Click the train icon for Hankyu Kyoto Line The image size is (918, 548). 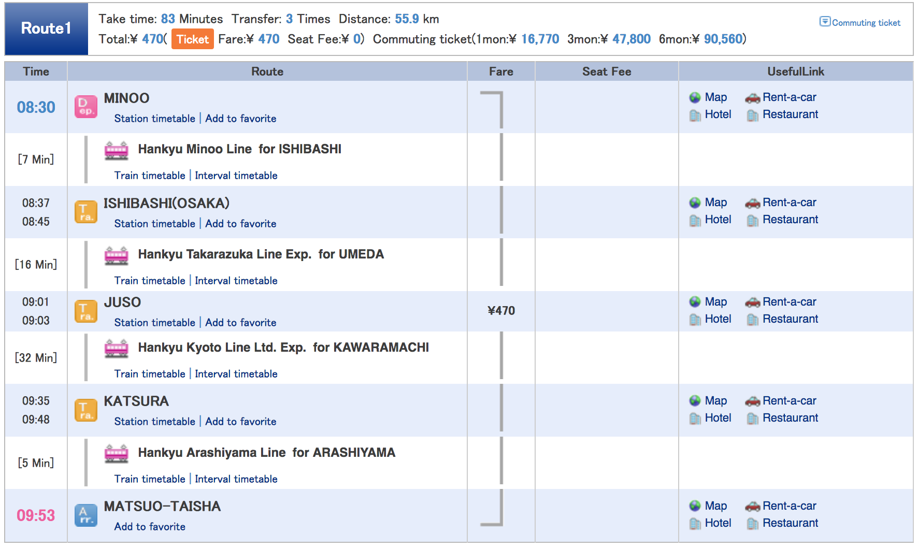tap(117, 349)
